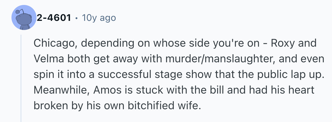
Task: Click the Reddit Snoo avatar icon
Action: pos(24,18)
